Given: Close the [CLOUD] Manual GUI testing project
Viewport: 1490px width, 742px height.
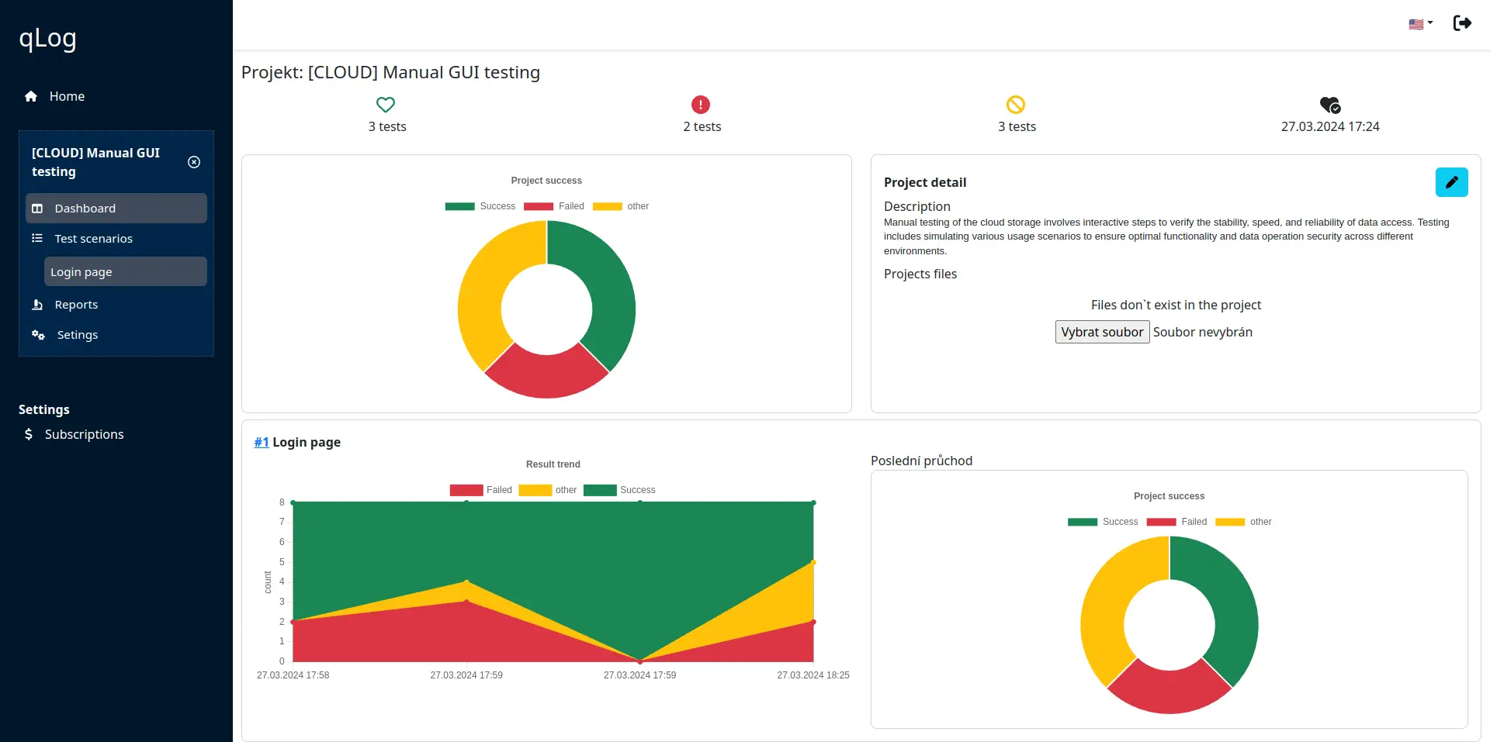Looking at the screenshot, I should (x=194, y=162).
